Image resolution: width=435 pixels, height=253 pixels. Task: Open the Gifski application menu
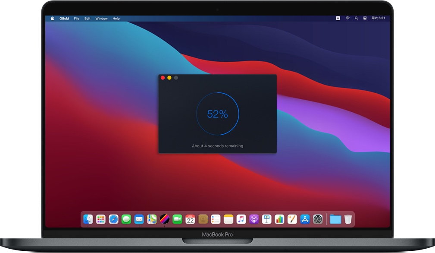point(64,19)
